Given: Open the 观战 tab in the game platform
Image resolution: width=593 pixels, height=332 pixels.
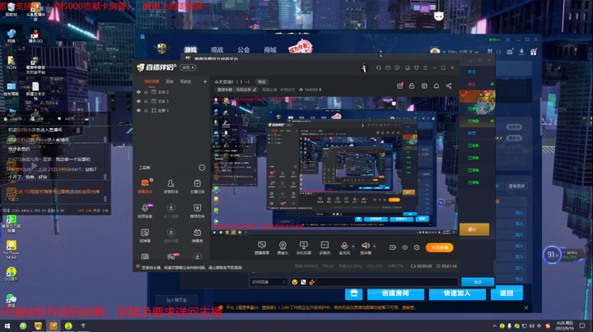Looking at the screenshot, I should (217, 50).
